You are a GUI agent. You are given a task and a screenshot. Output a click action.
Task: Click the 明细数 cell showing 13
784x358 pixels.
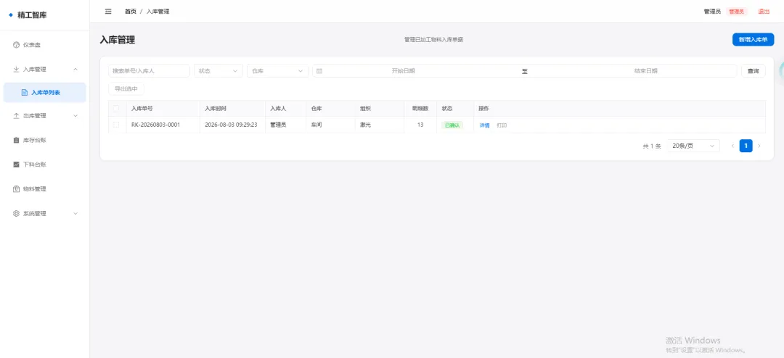[x=420, y=125]
